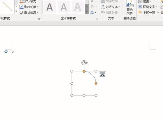The width and height of the screenshot is (163, 119).
Task: Click the 上移一层 button
Action: point(147,12)
